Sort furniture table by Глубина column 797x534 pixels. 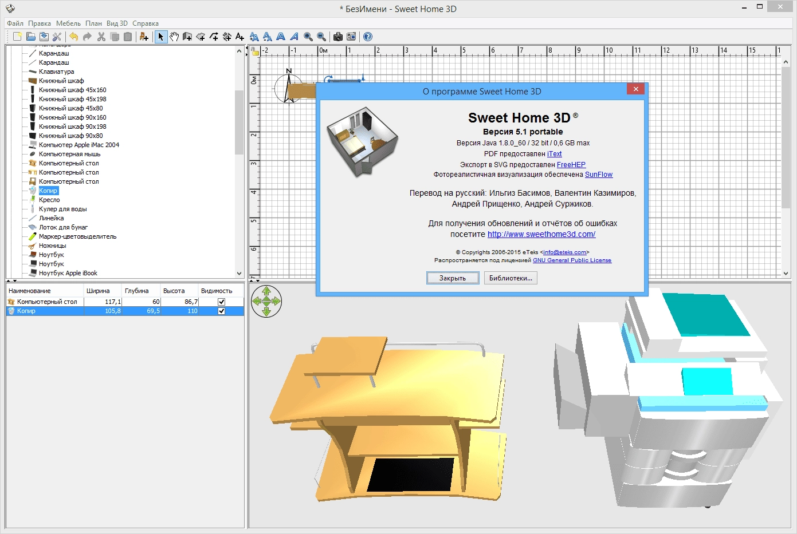tap(142, 291)
